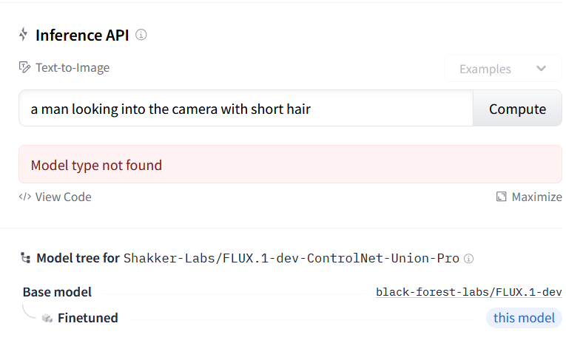
Task: Select the Finetuned tree entry
Action: point(87,319)
